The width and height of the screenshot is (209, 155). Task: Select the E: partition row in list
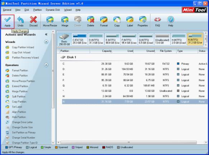pos(135,75)
